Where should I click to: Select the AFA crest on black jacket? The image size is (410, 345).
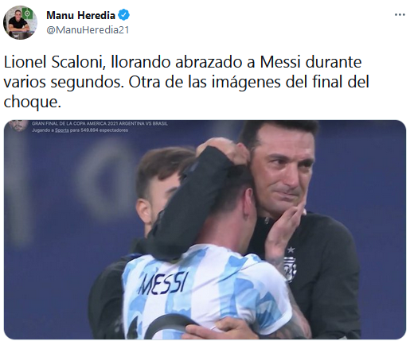290,267
